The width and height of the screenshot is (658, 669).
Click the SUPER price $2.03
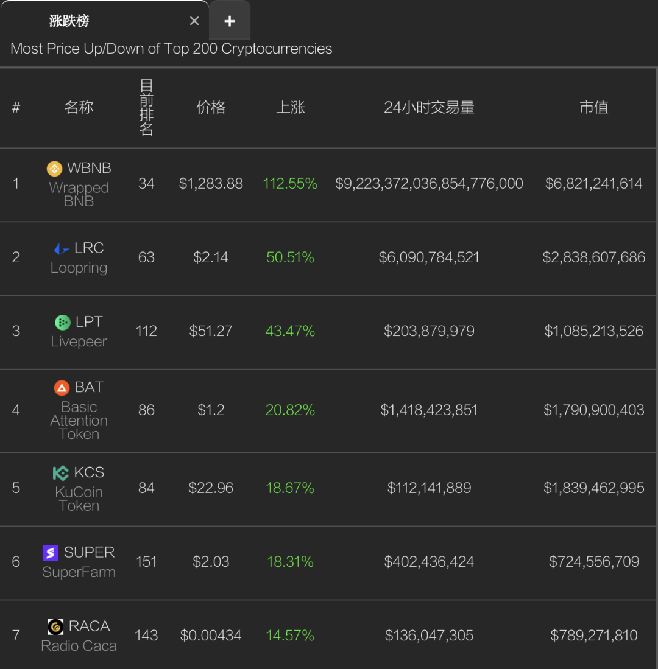tap(211, 562)
